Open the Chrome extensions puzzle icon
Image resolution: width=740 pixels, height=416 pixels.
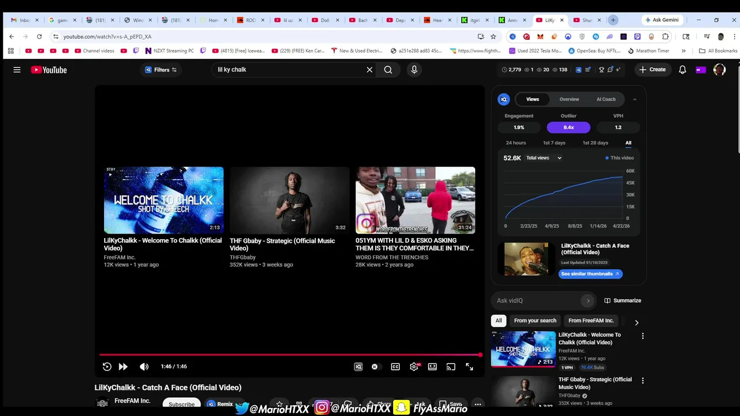click(665, 36)
